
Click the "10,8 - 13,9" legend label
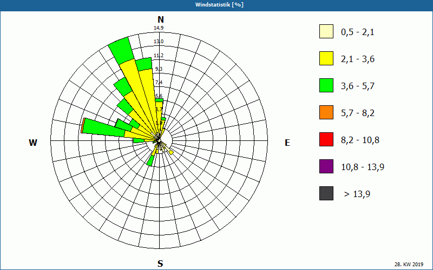(363, 167)
